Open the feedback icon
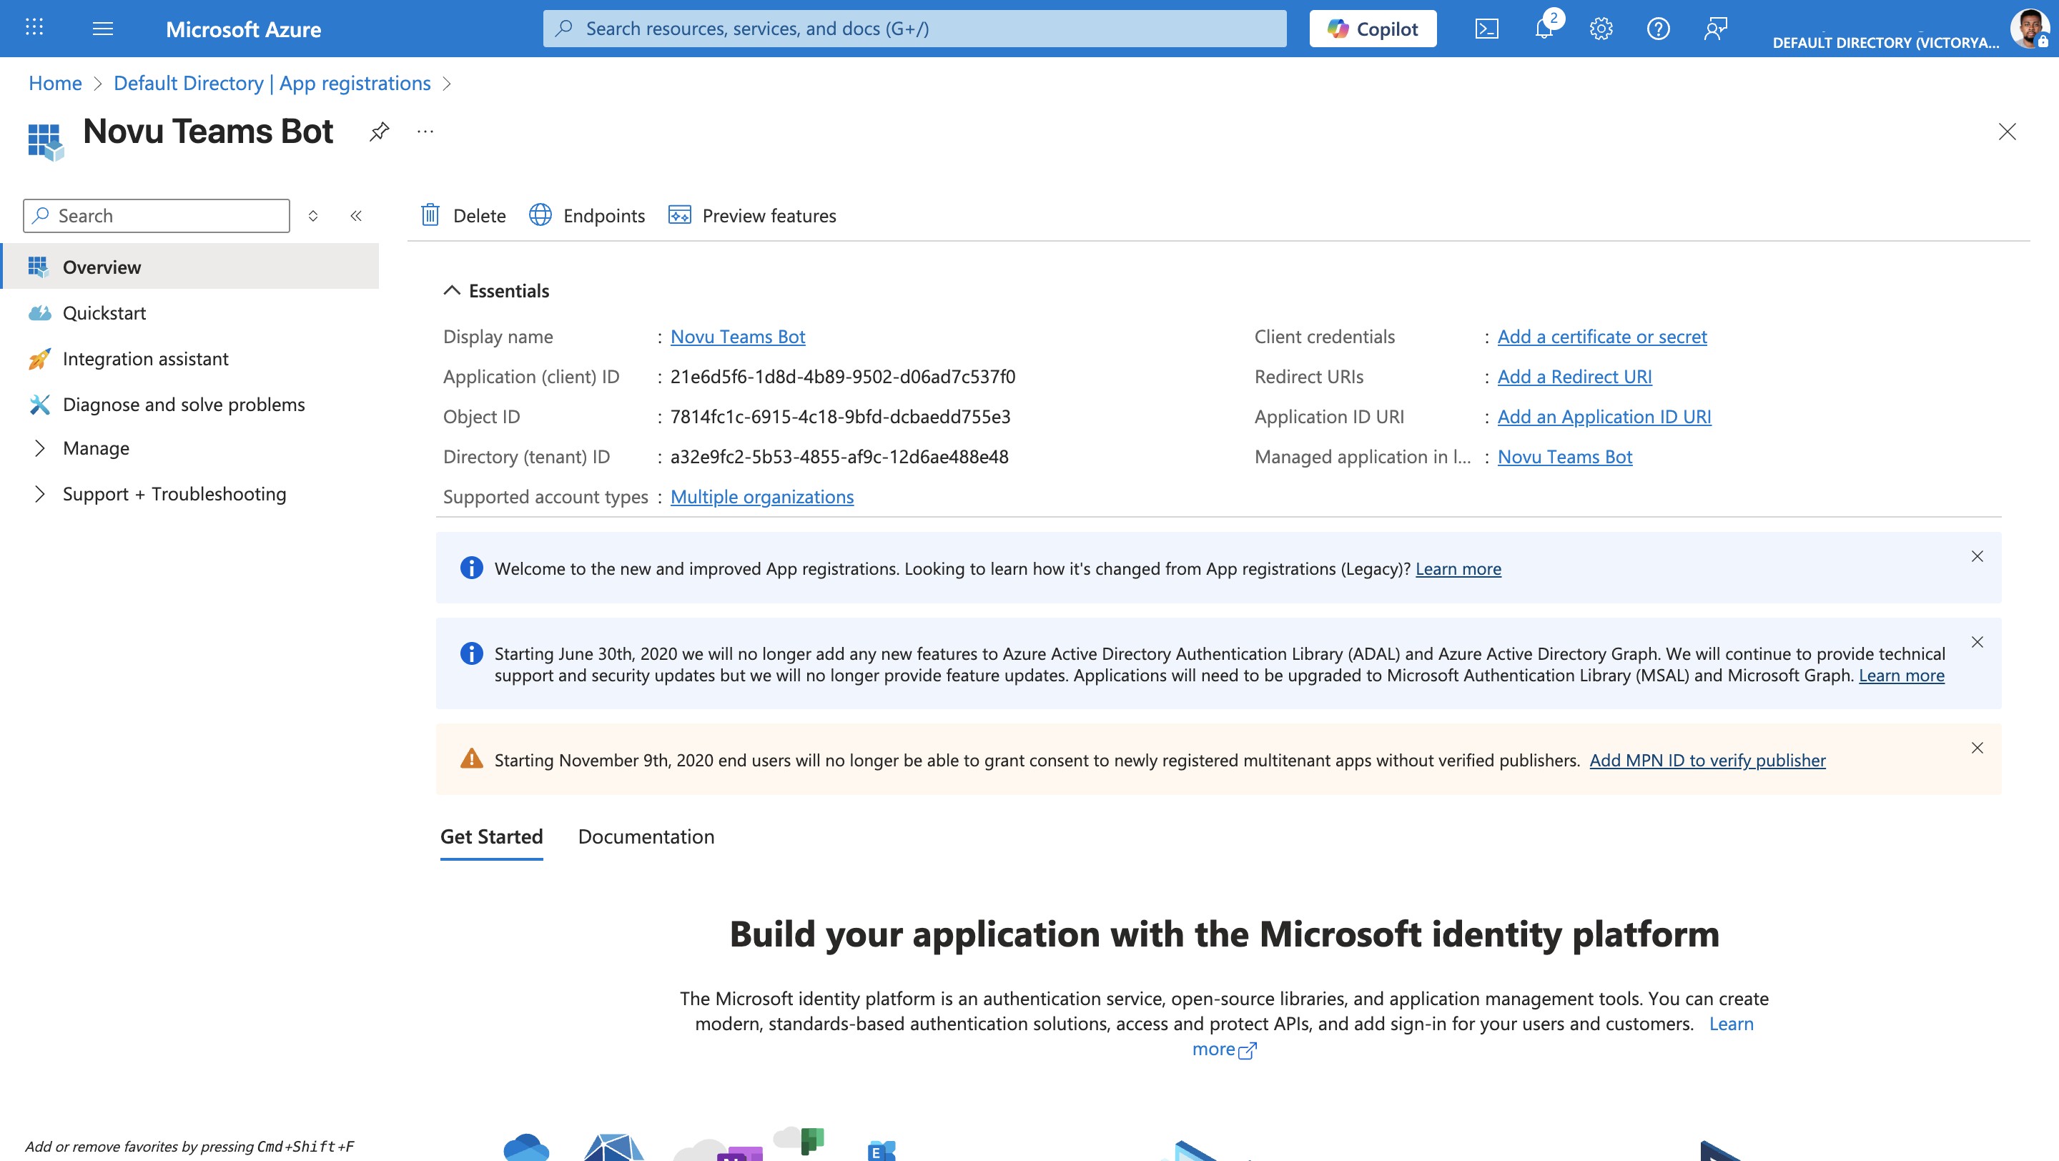The image size is (2059, 1161). tap(1715, 28)
